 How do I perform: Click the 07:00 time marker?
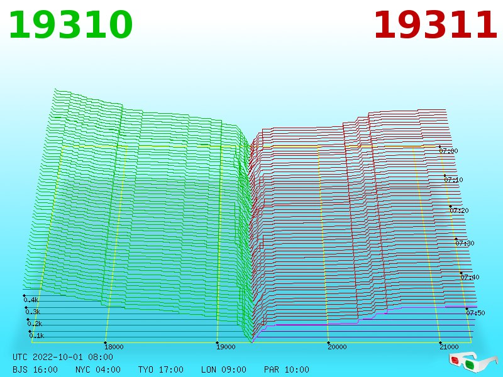click(448, 151)
